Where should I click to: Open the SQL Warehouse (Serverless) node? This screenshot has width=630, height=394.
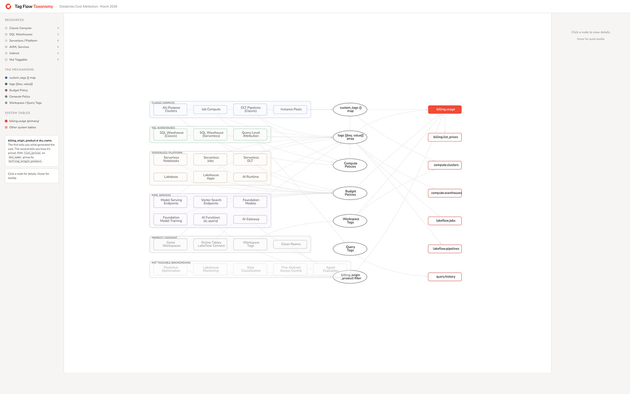pos(210,135)
